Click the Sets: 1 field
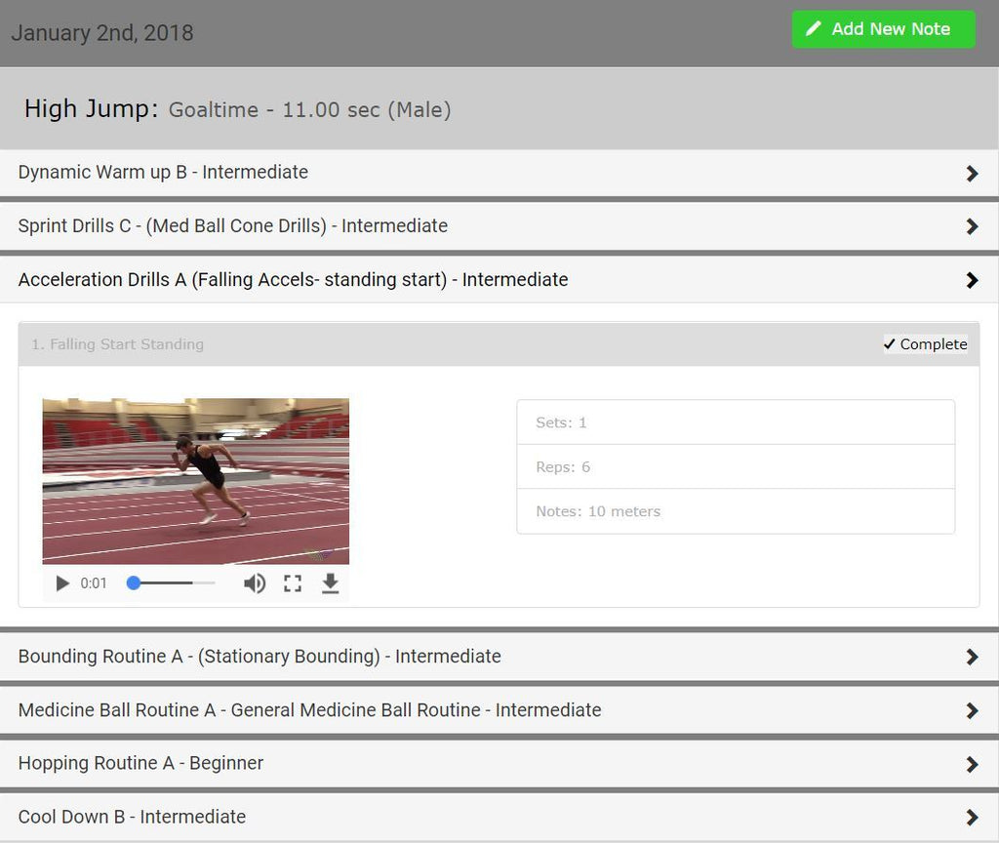This screenshot has height=843, width=999. (x=736, y=422)
